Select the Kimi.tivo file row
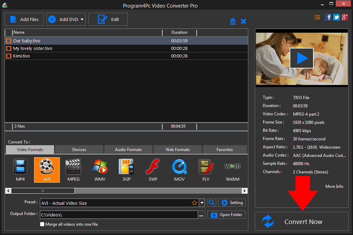 (126, 56)
